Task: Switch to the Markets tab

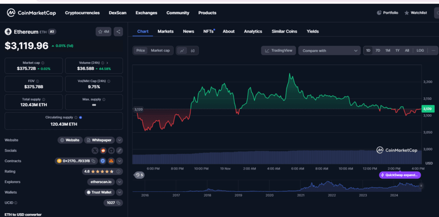Action: coord(165,31)
